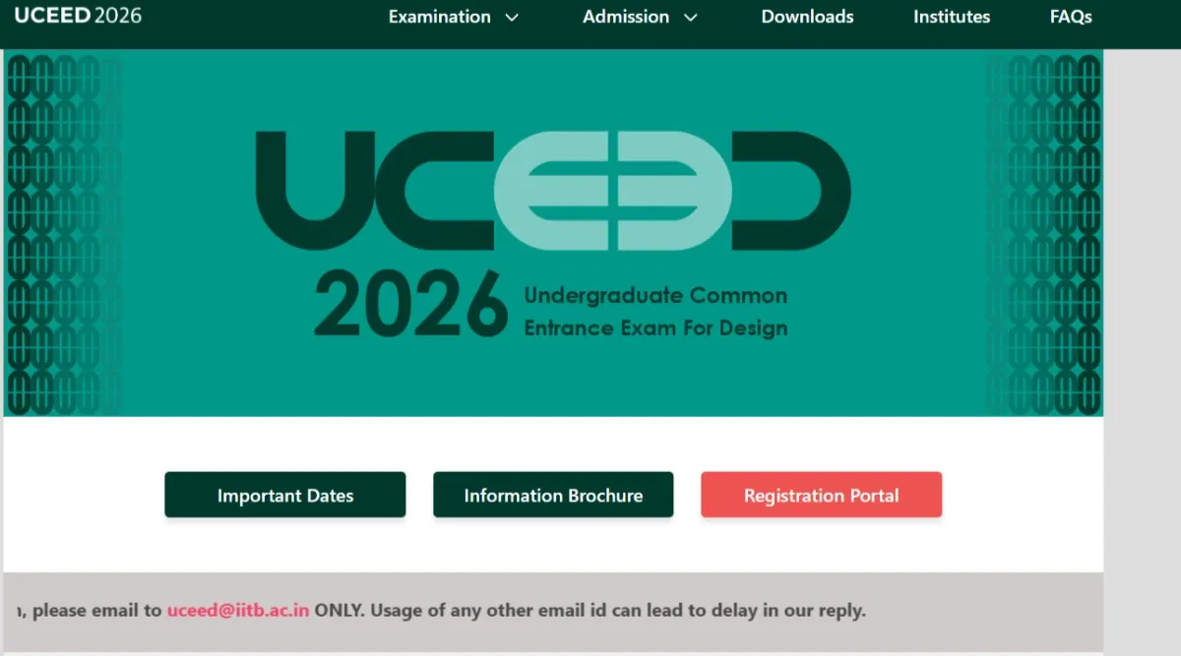Expand the Examination dropdown
Image resolution: width=1181 pixels, height=656 pixels.
[x=439, y=17]
